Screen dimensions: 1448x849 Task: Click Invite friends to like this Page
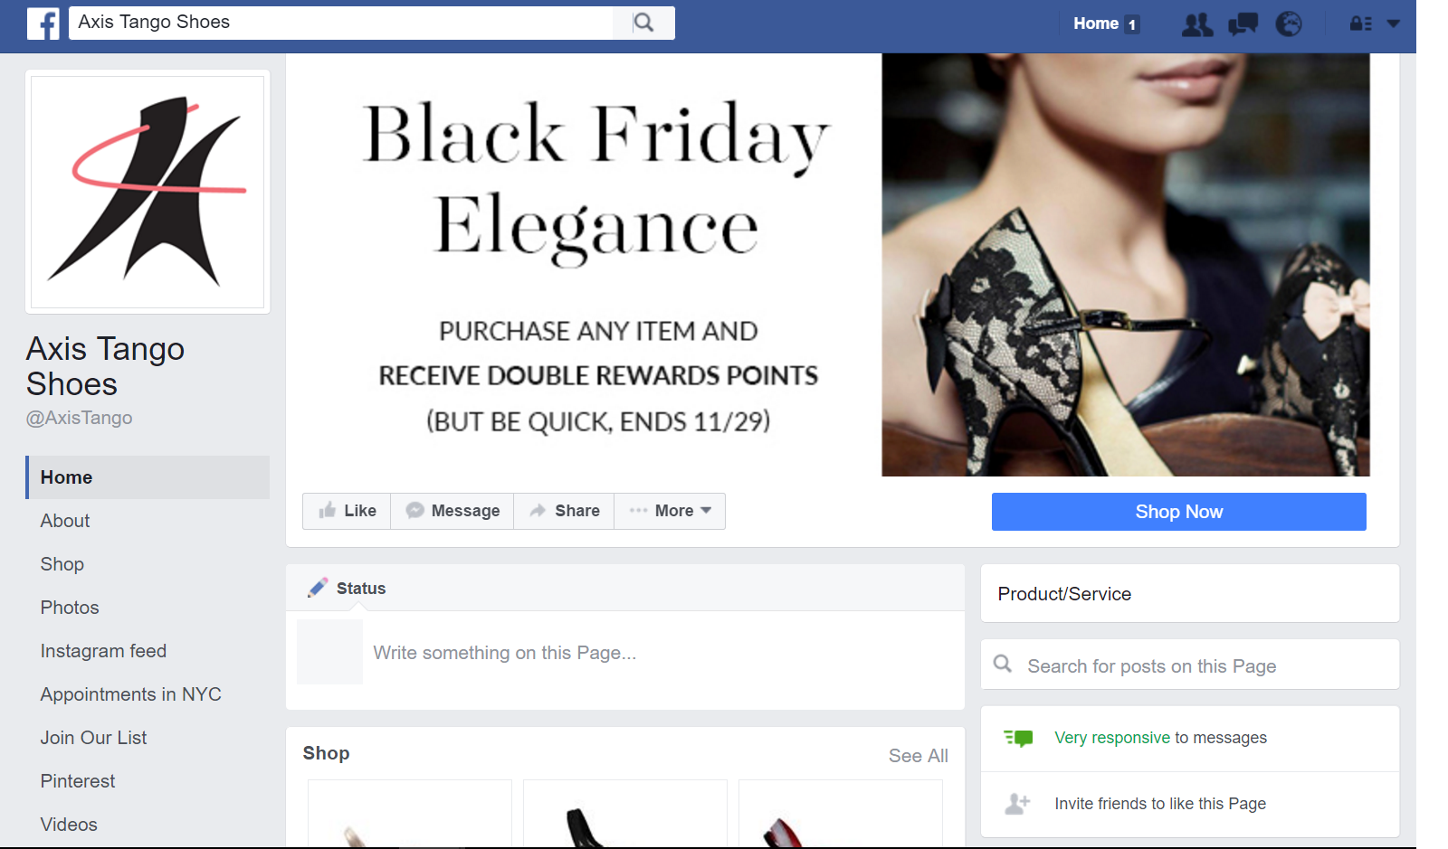coord(1159,804)
